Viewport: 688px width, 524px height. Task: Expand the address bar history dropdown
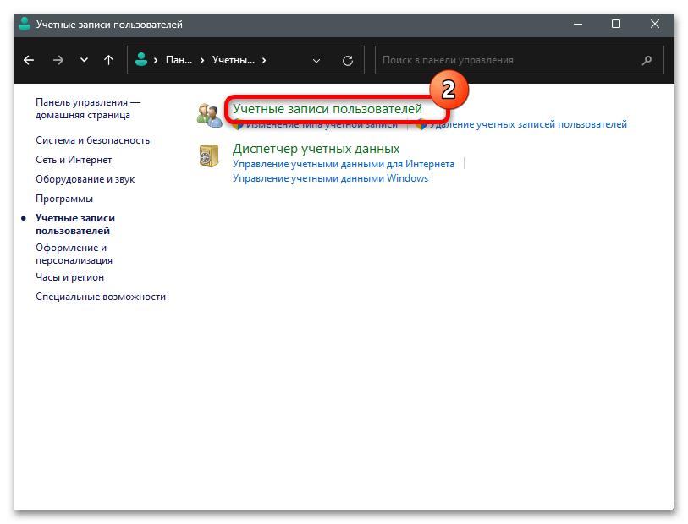[316, 60]
